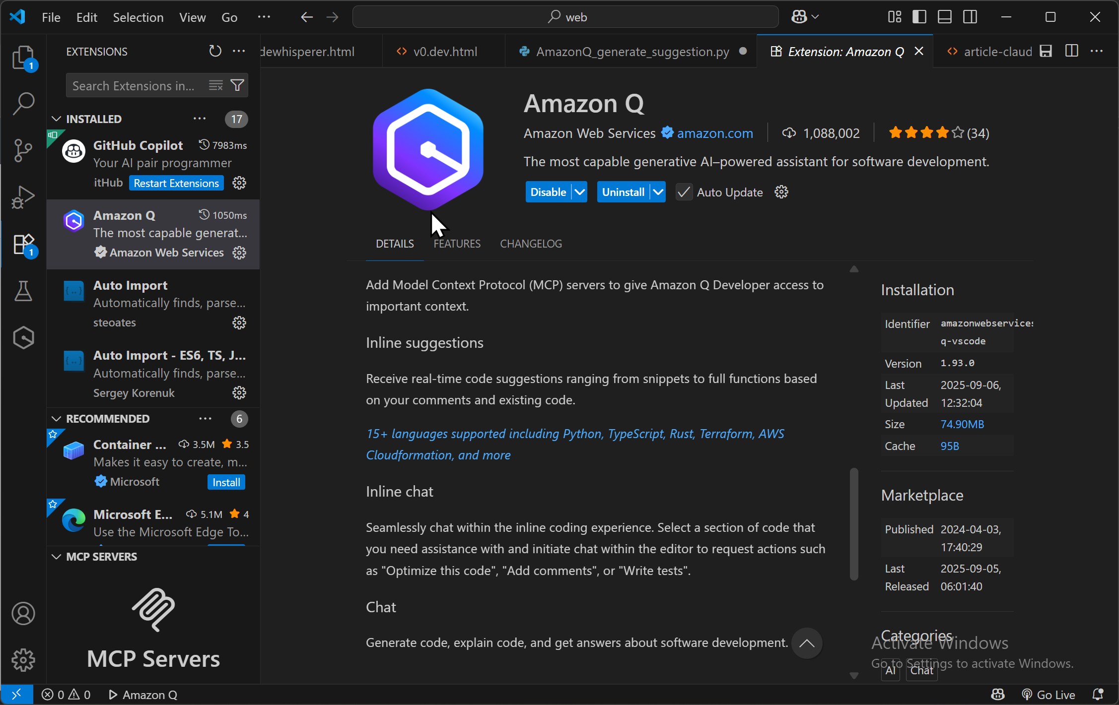Switch to the CHANGELOG tab

531,244
